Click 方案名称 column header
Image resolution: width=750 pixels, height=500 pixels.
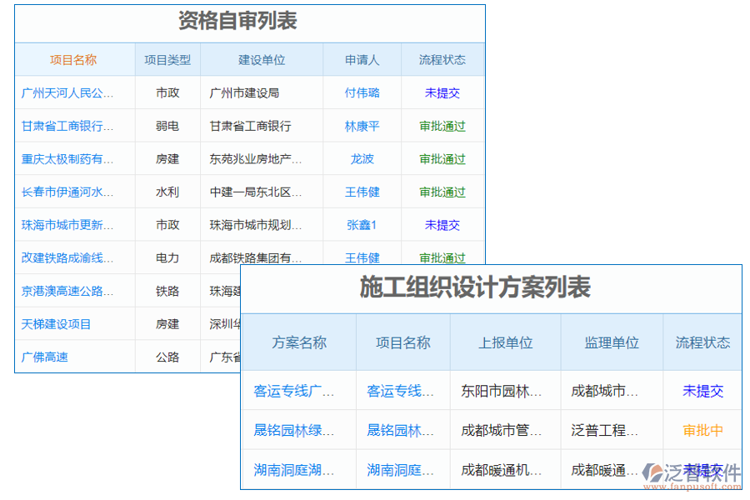pos(296,342)
